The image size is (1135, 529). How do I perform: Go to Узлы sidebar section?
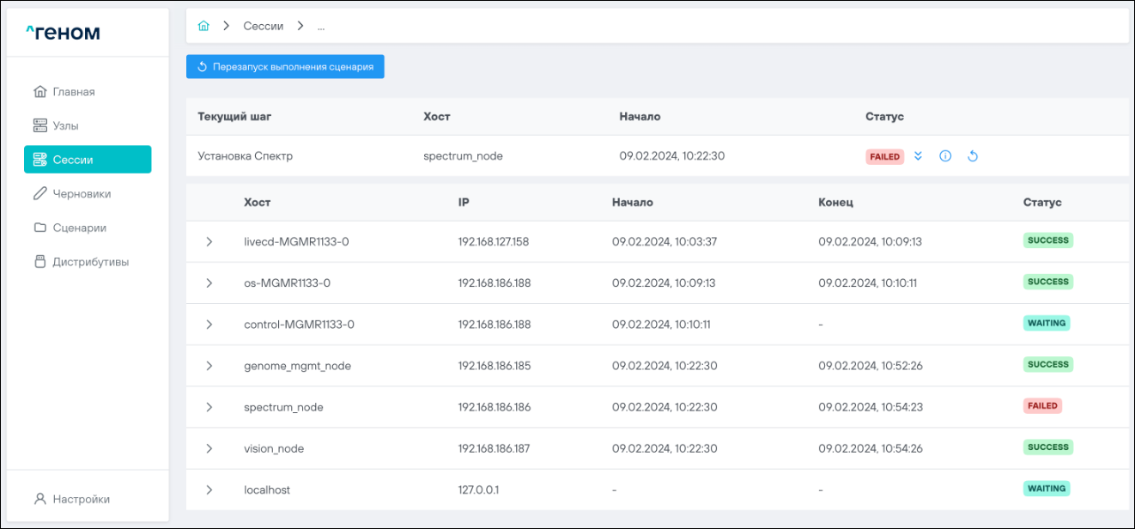tap(65, 125)
